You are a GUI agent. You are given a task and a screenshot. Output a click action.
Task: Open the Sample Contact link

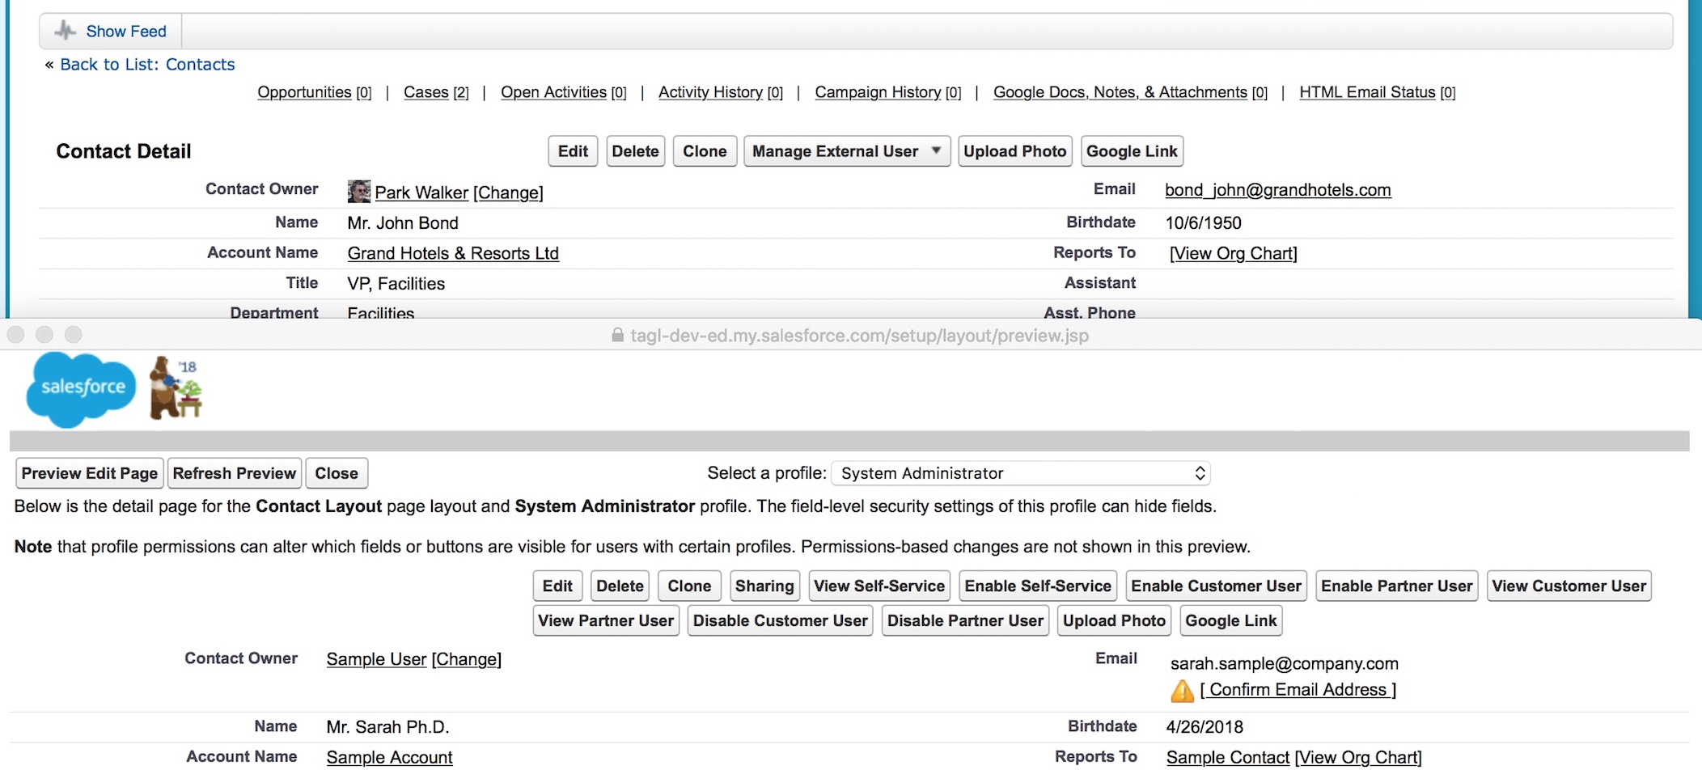point(1228,757)
